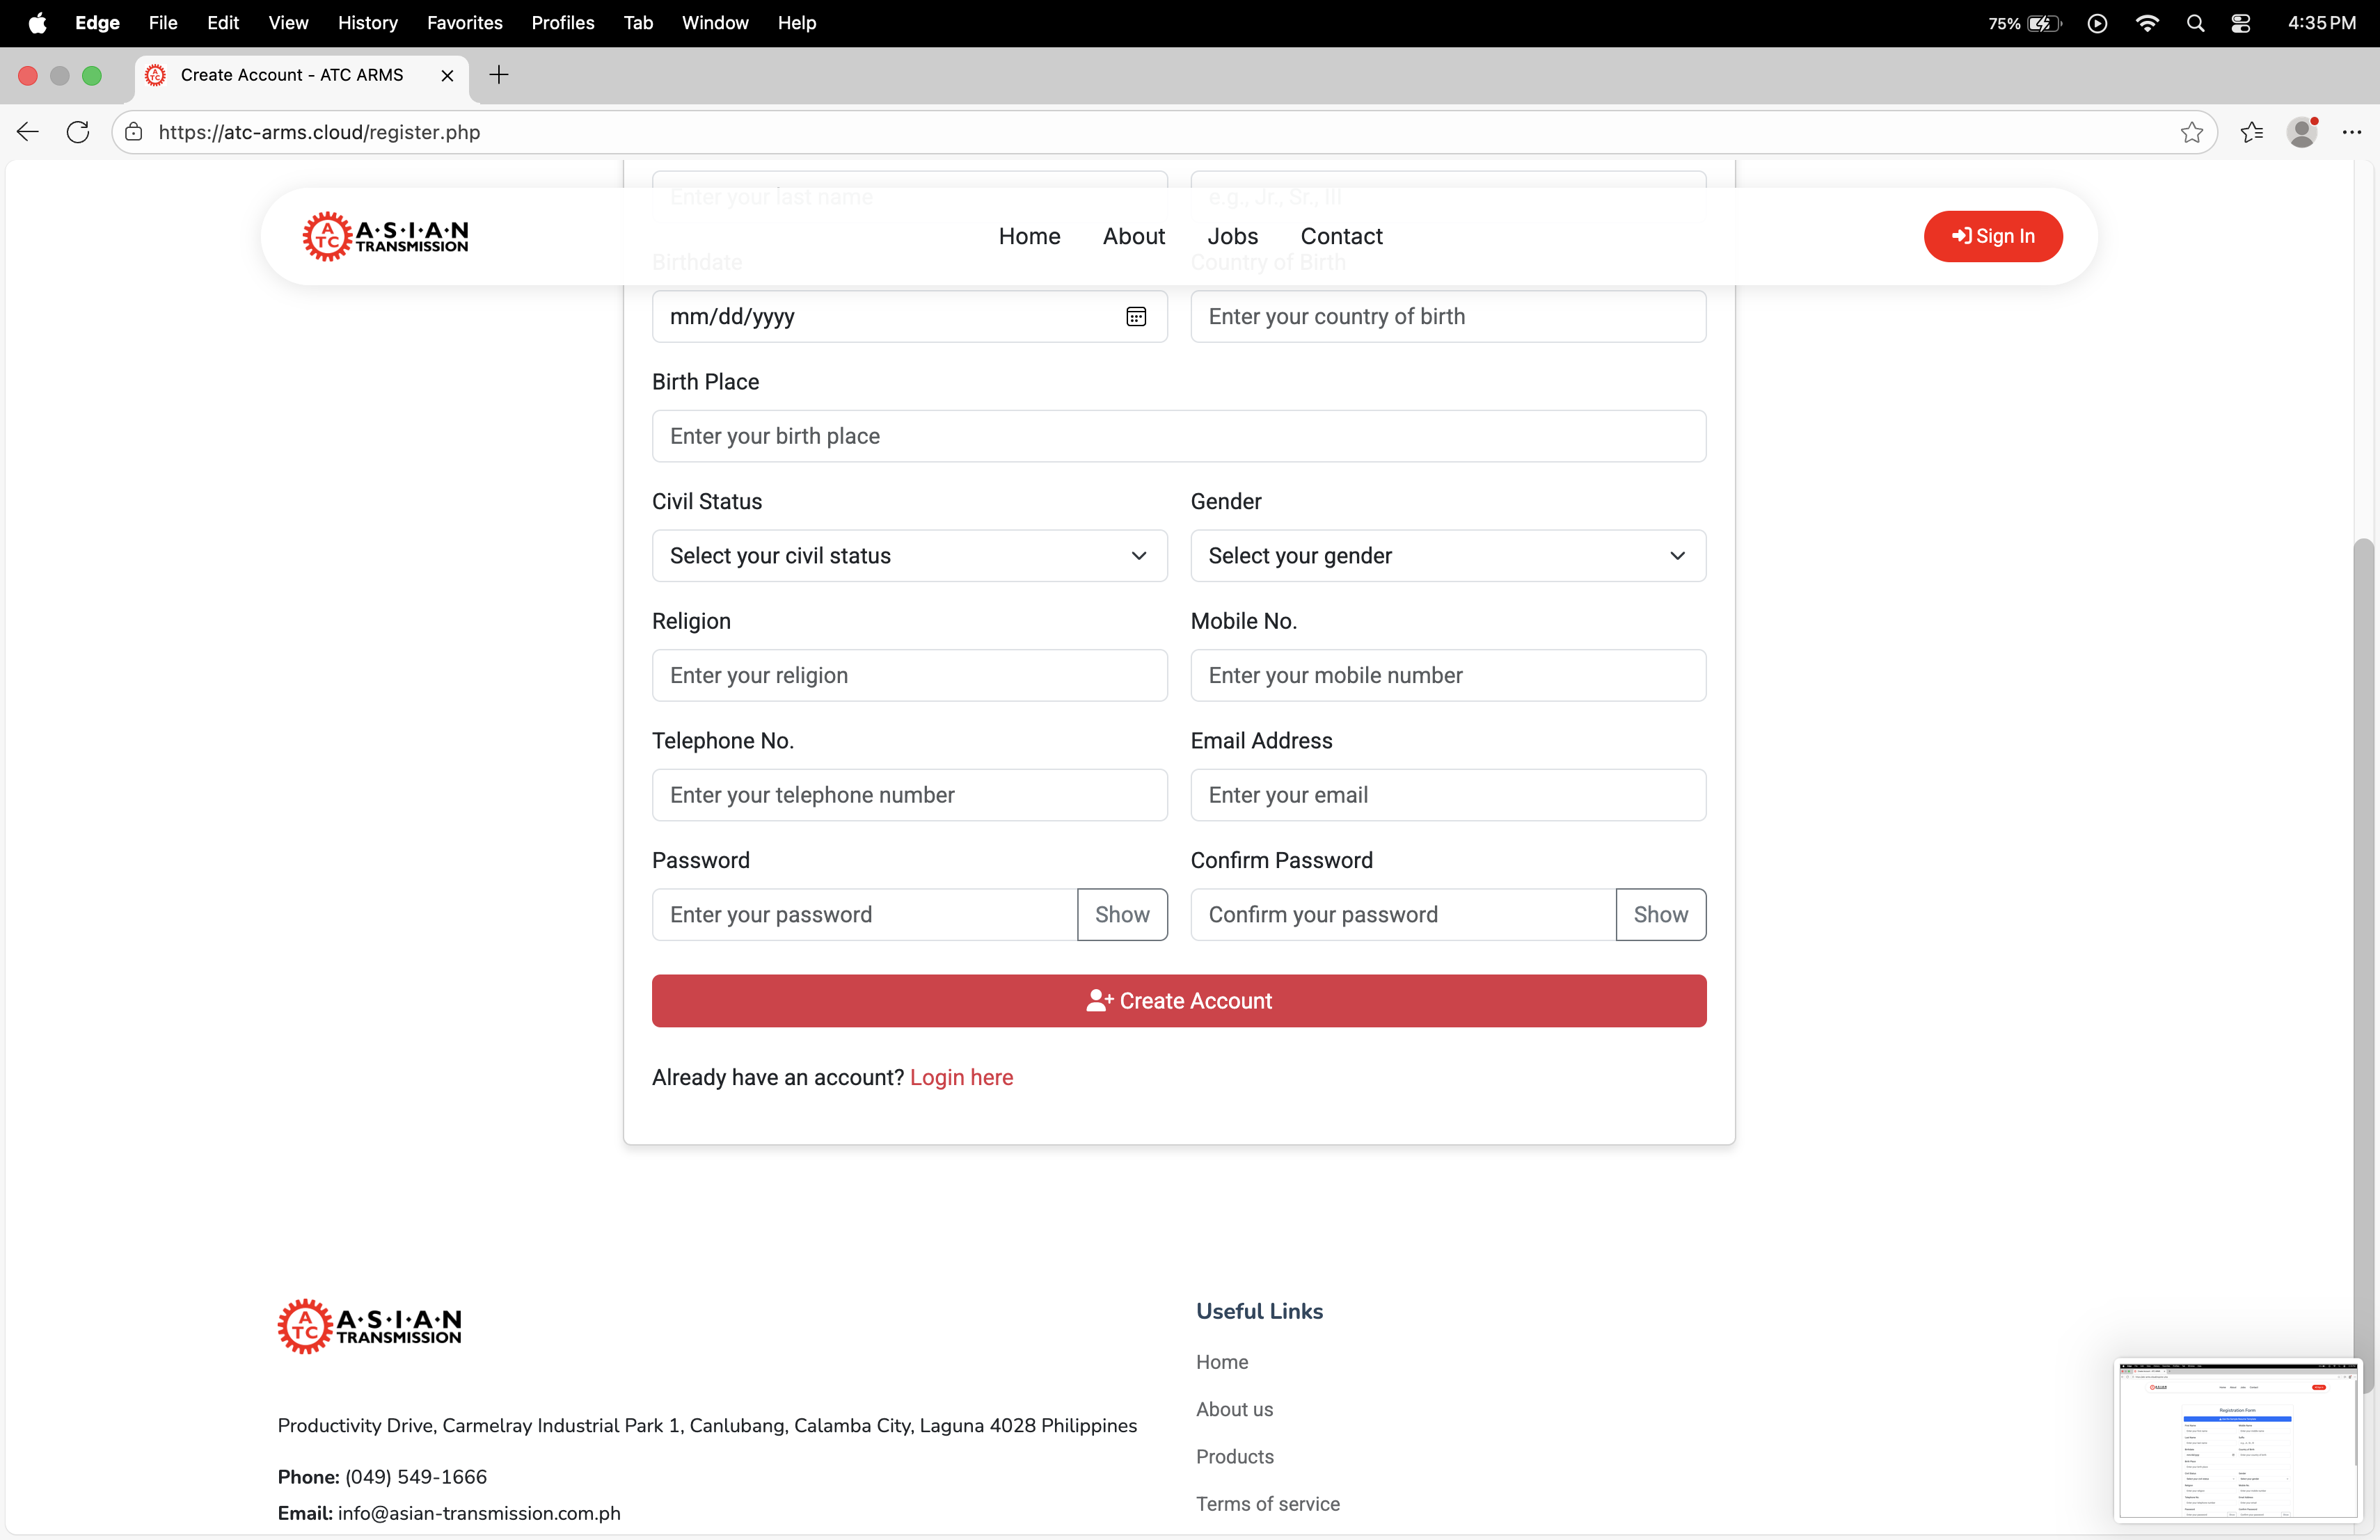Click the browser back arrow
Screen dimensions: 2380x1540
pos(28,132)
